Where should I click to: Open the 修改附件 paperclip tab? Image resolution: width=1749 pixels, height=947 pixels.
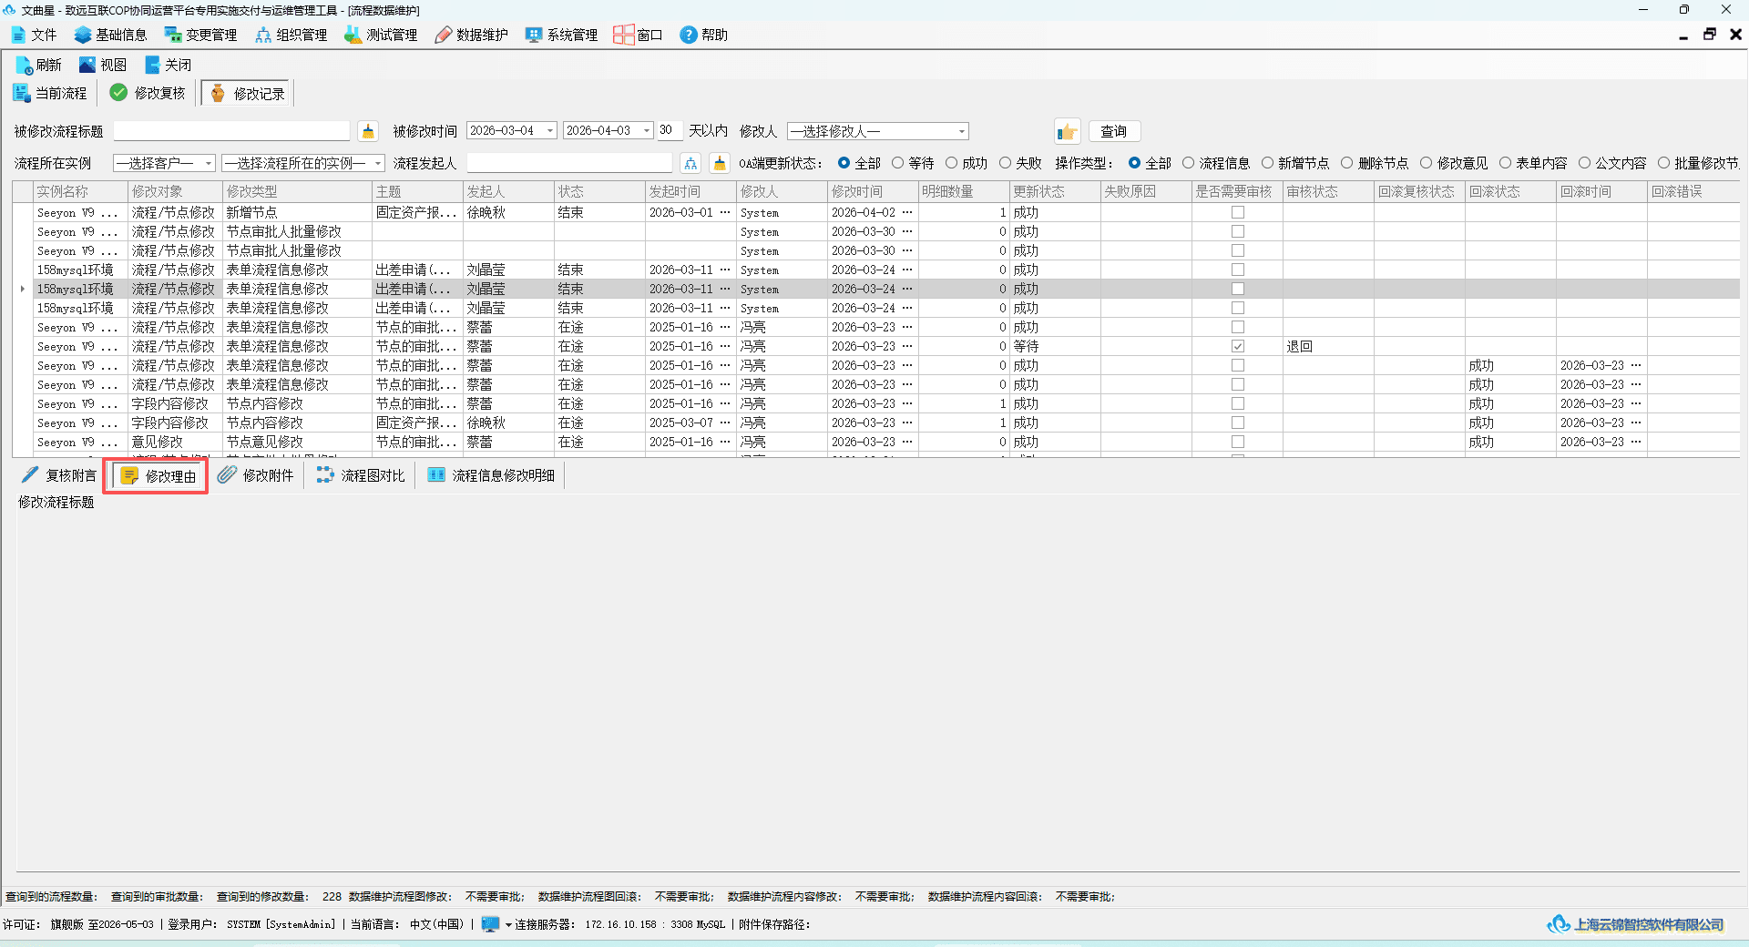coord(227,474)
